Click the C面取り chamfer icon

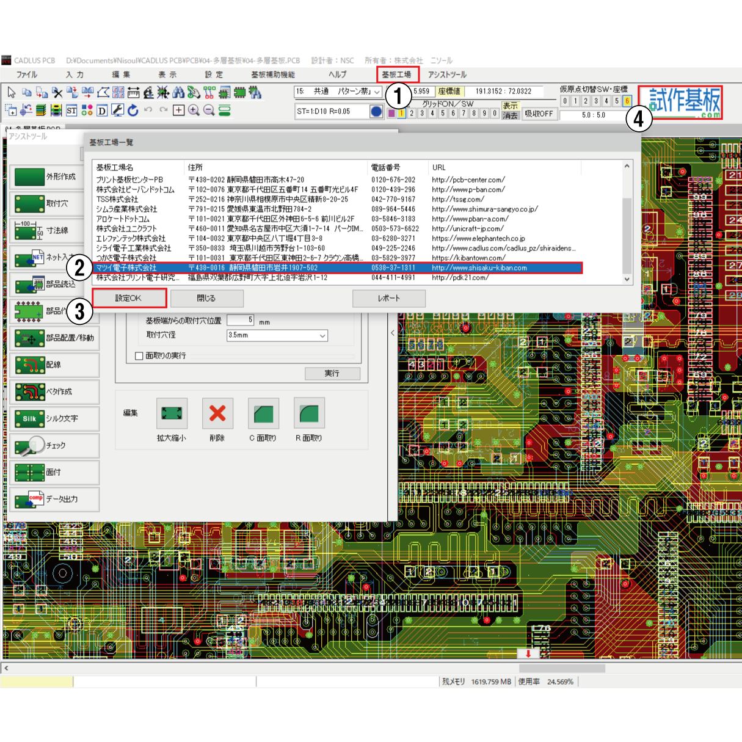coord(263,413)
